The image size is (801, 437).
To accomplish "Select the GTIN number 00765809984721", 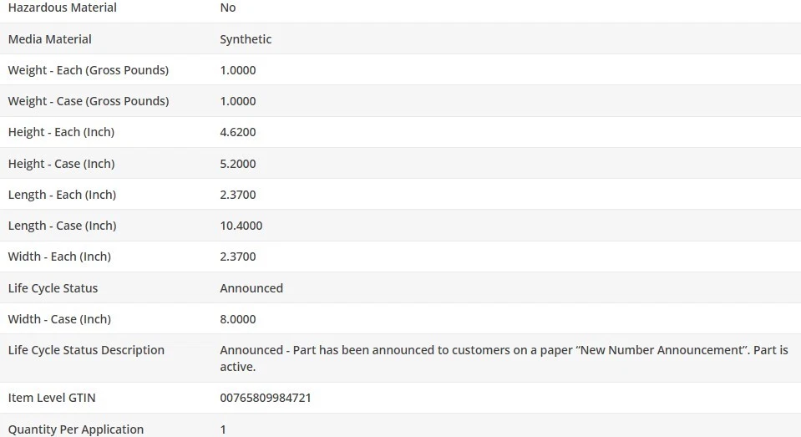I will tap(266, 398).
